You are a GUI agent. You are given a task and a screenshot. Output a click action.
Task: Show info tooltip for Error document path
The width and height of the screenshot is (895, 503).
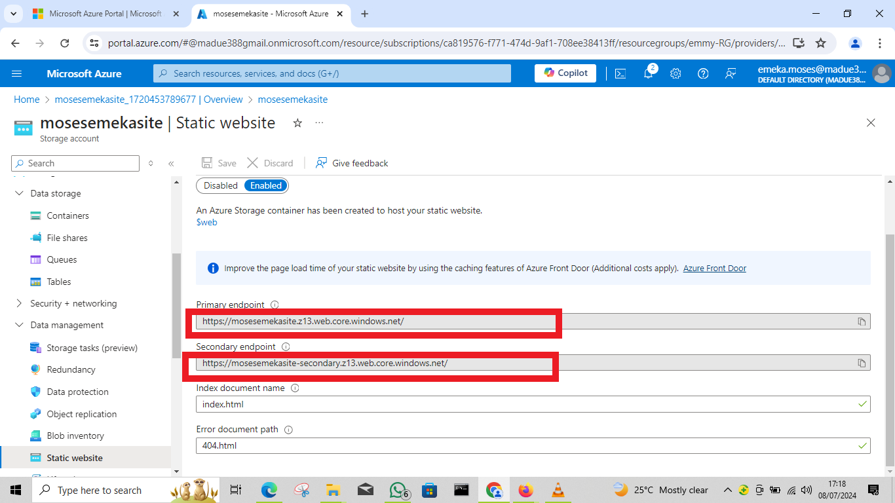point(288,430)
